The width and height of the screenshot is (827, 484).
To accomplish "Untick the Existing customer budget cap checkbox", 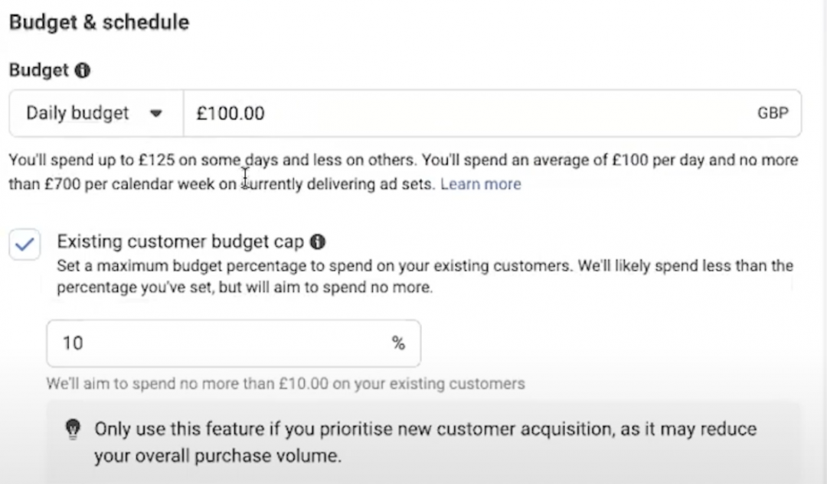I will (x=25, y=244).
